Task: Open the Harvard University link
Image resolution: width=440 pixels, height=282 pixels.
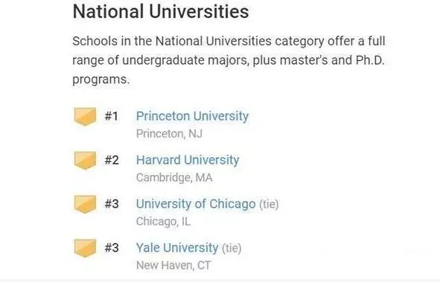Action: [x=188, y=160]
